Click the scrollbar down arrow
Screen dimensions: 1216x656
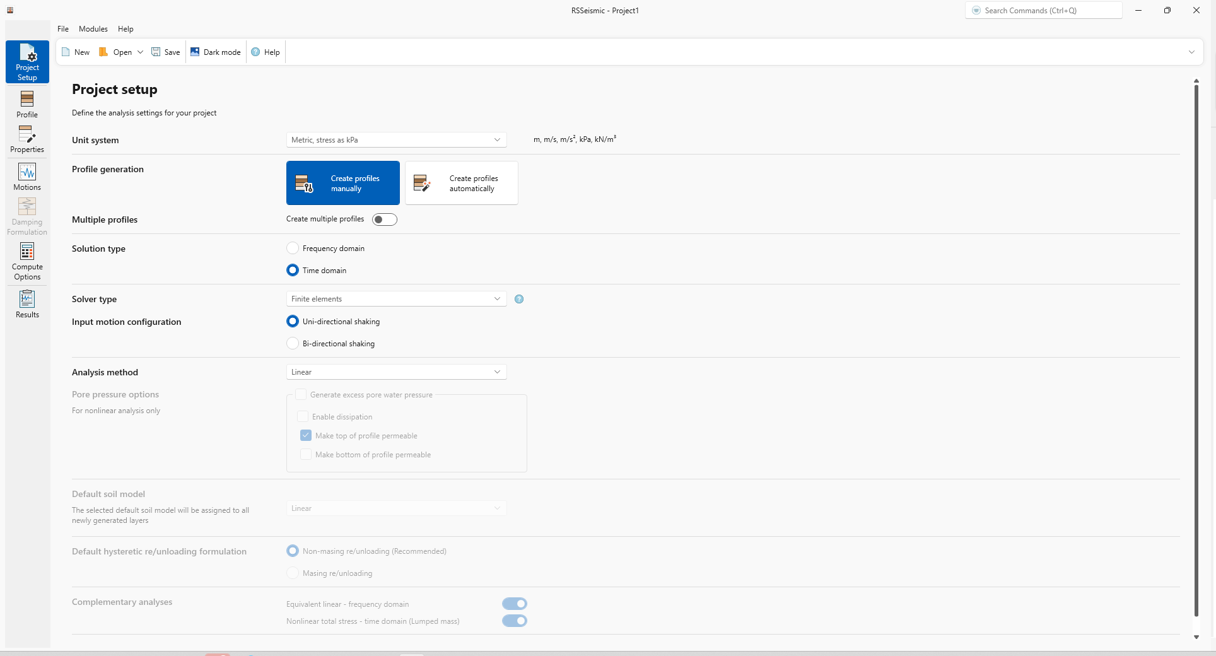point(1196,637)
